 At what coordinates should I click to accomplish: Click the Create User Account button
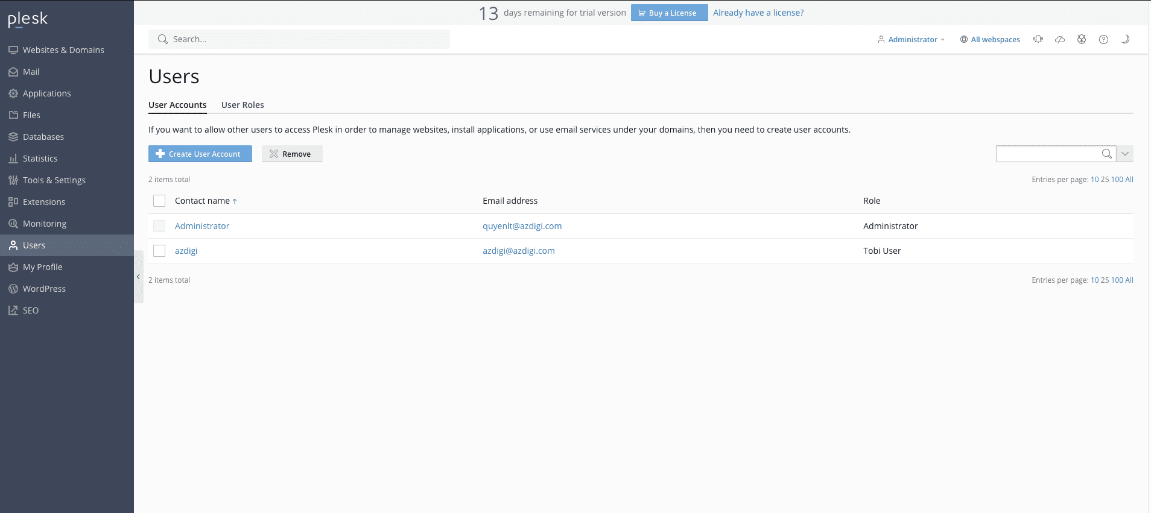(200, 154)
